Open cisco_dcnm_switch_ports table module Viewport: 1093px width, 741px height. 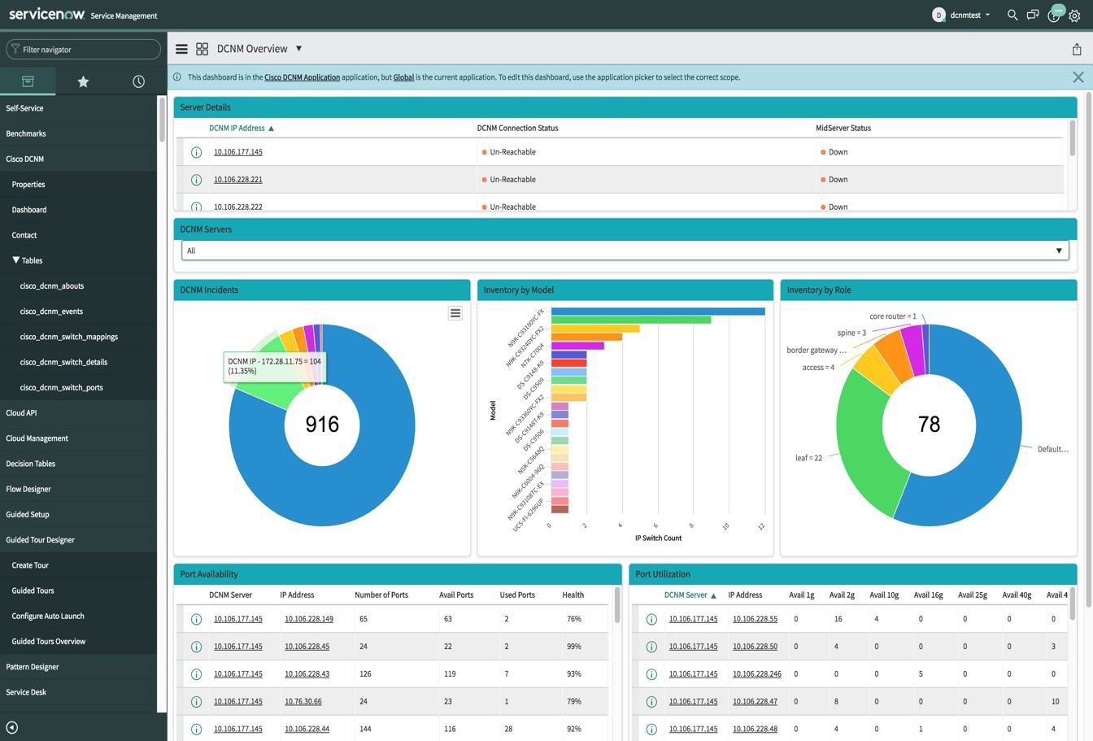[61, 387]
